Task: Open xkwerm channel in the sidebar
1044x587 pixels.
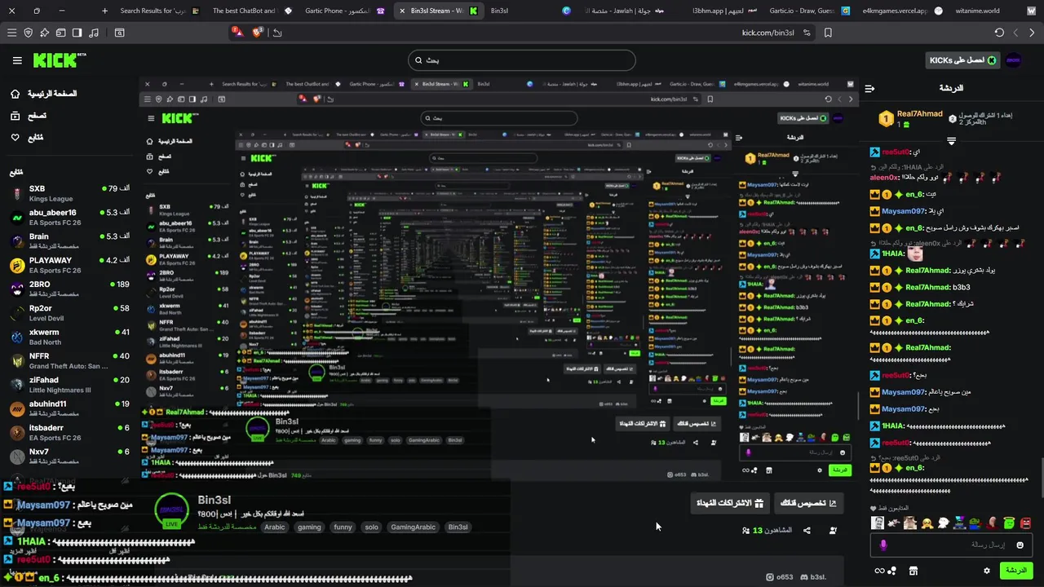Action: pos(69,337)
